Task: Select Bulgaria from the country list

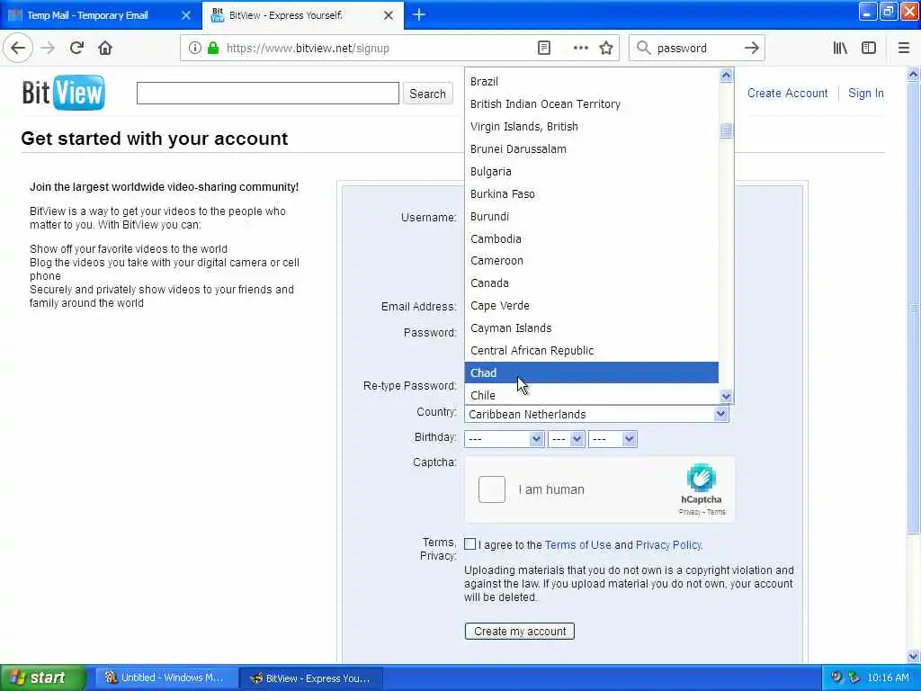Action: (x=592, y=172)
